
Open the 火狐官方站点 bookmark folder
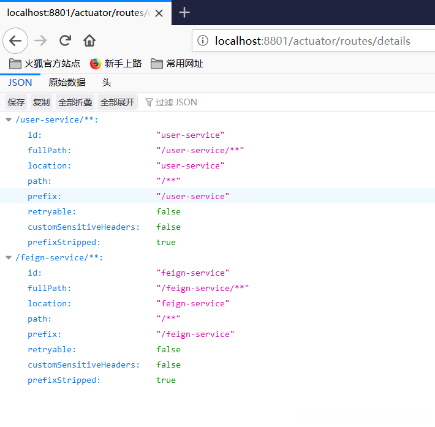pos(45,64)
